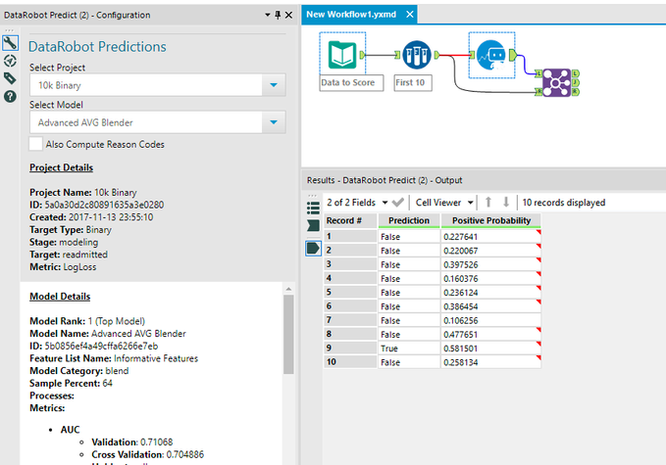Click the Data to Score annotation label
The width and height of the screenshot is (666, 465).
pos(351,82)
